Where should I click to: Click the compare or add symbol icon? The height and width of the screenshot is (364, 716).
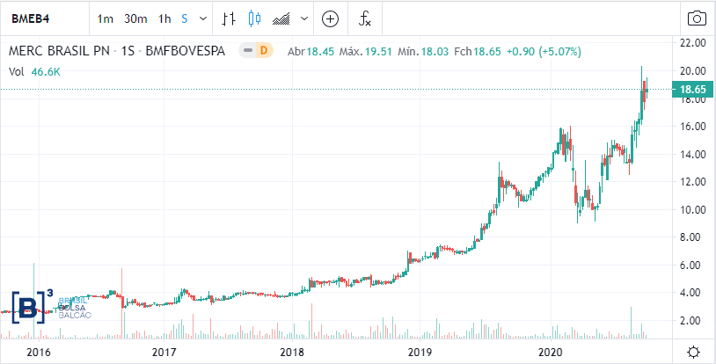click(x=331, y=18)
